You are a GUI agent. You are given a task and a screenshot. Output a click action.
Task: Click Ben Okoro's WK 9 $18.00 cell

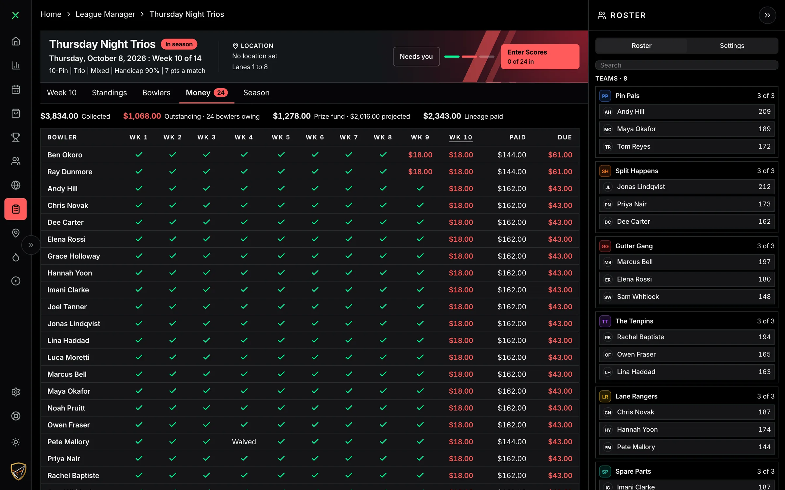[x=420, y=155]
